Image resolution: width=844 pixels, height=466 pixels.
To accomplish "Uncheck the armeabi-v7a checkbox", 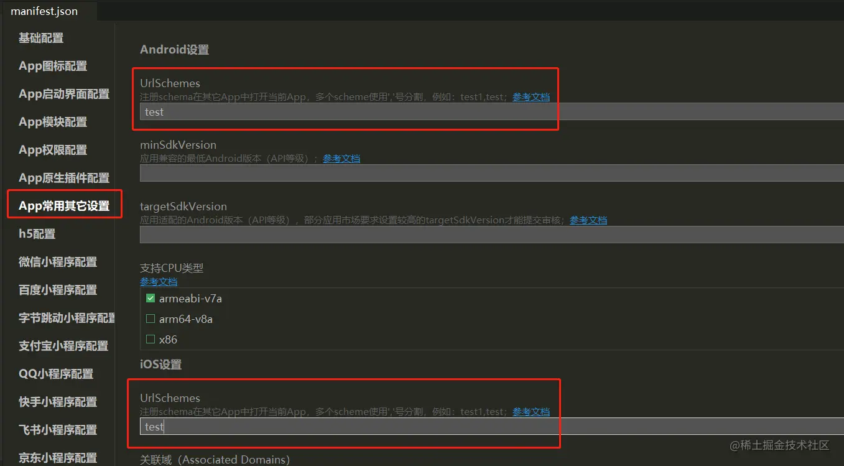I will [151, 299].
